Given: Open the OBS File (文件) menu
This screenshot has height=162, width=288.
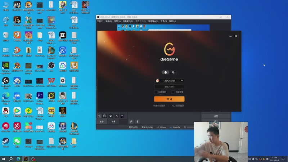Looking at the screenshot, I should [100, 21].
